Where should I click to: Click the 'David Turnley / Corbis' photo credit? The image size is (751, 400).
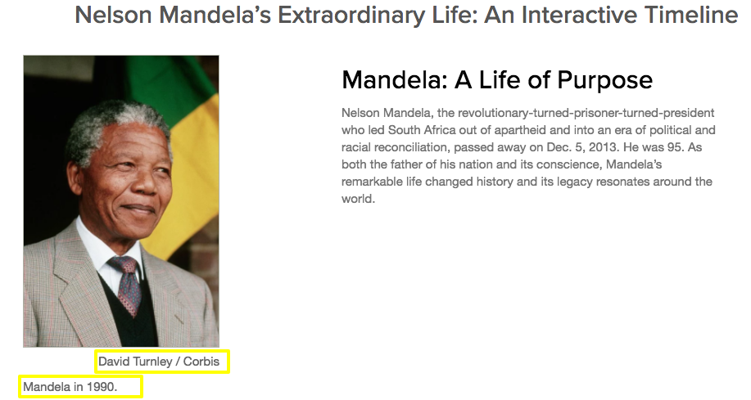coord(159,361)
